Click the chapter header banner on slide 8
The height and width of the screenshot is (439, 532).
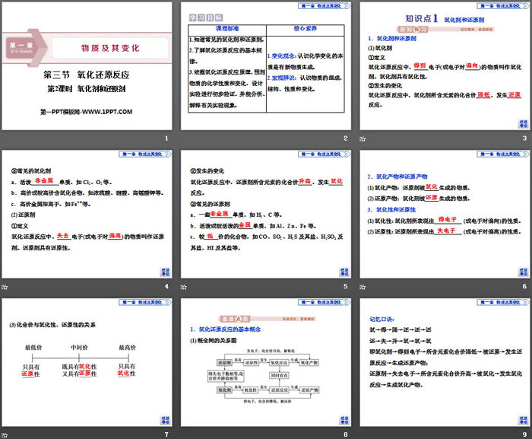pyautogui.click(x=324, y=302)
